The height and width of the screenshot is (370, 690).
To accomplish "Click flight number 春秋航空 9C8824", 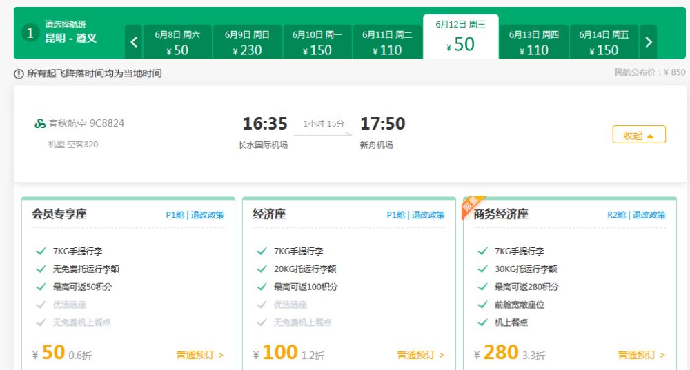I will pos(86,123).
